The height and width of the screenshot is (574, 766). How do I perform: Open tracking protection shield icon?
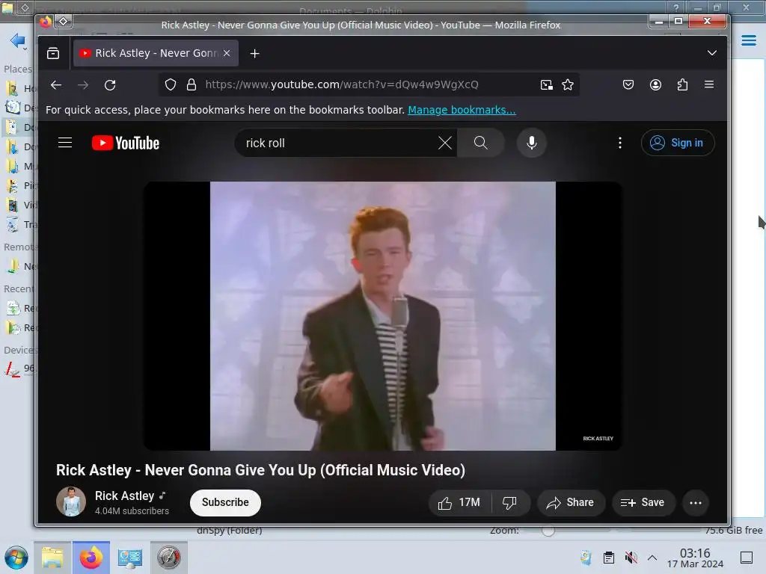coord(170,84)
